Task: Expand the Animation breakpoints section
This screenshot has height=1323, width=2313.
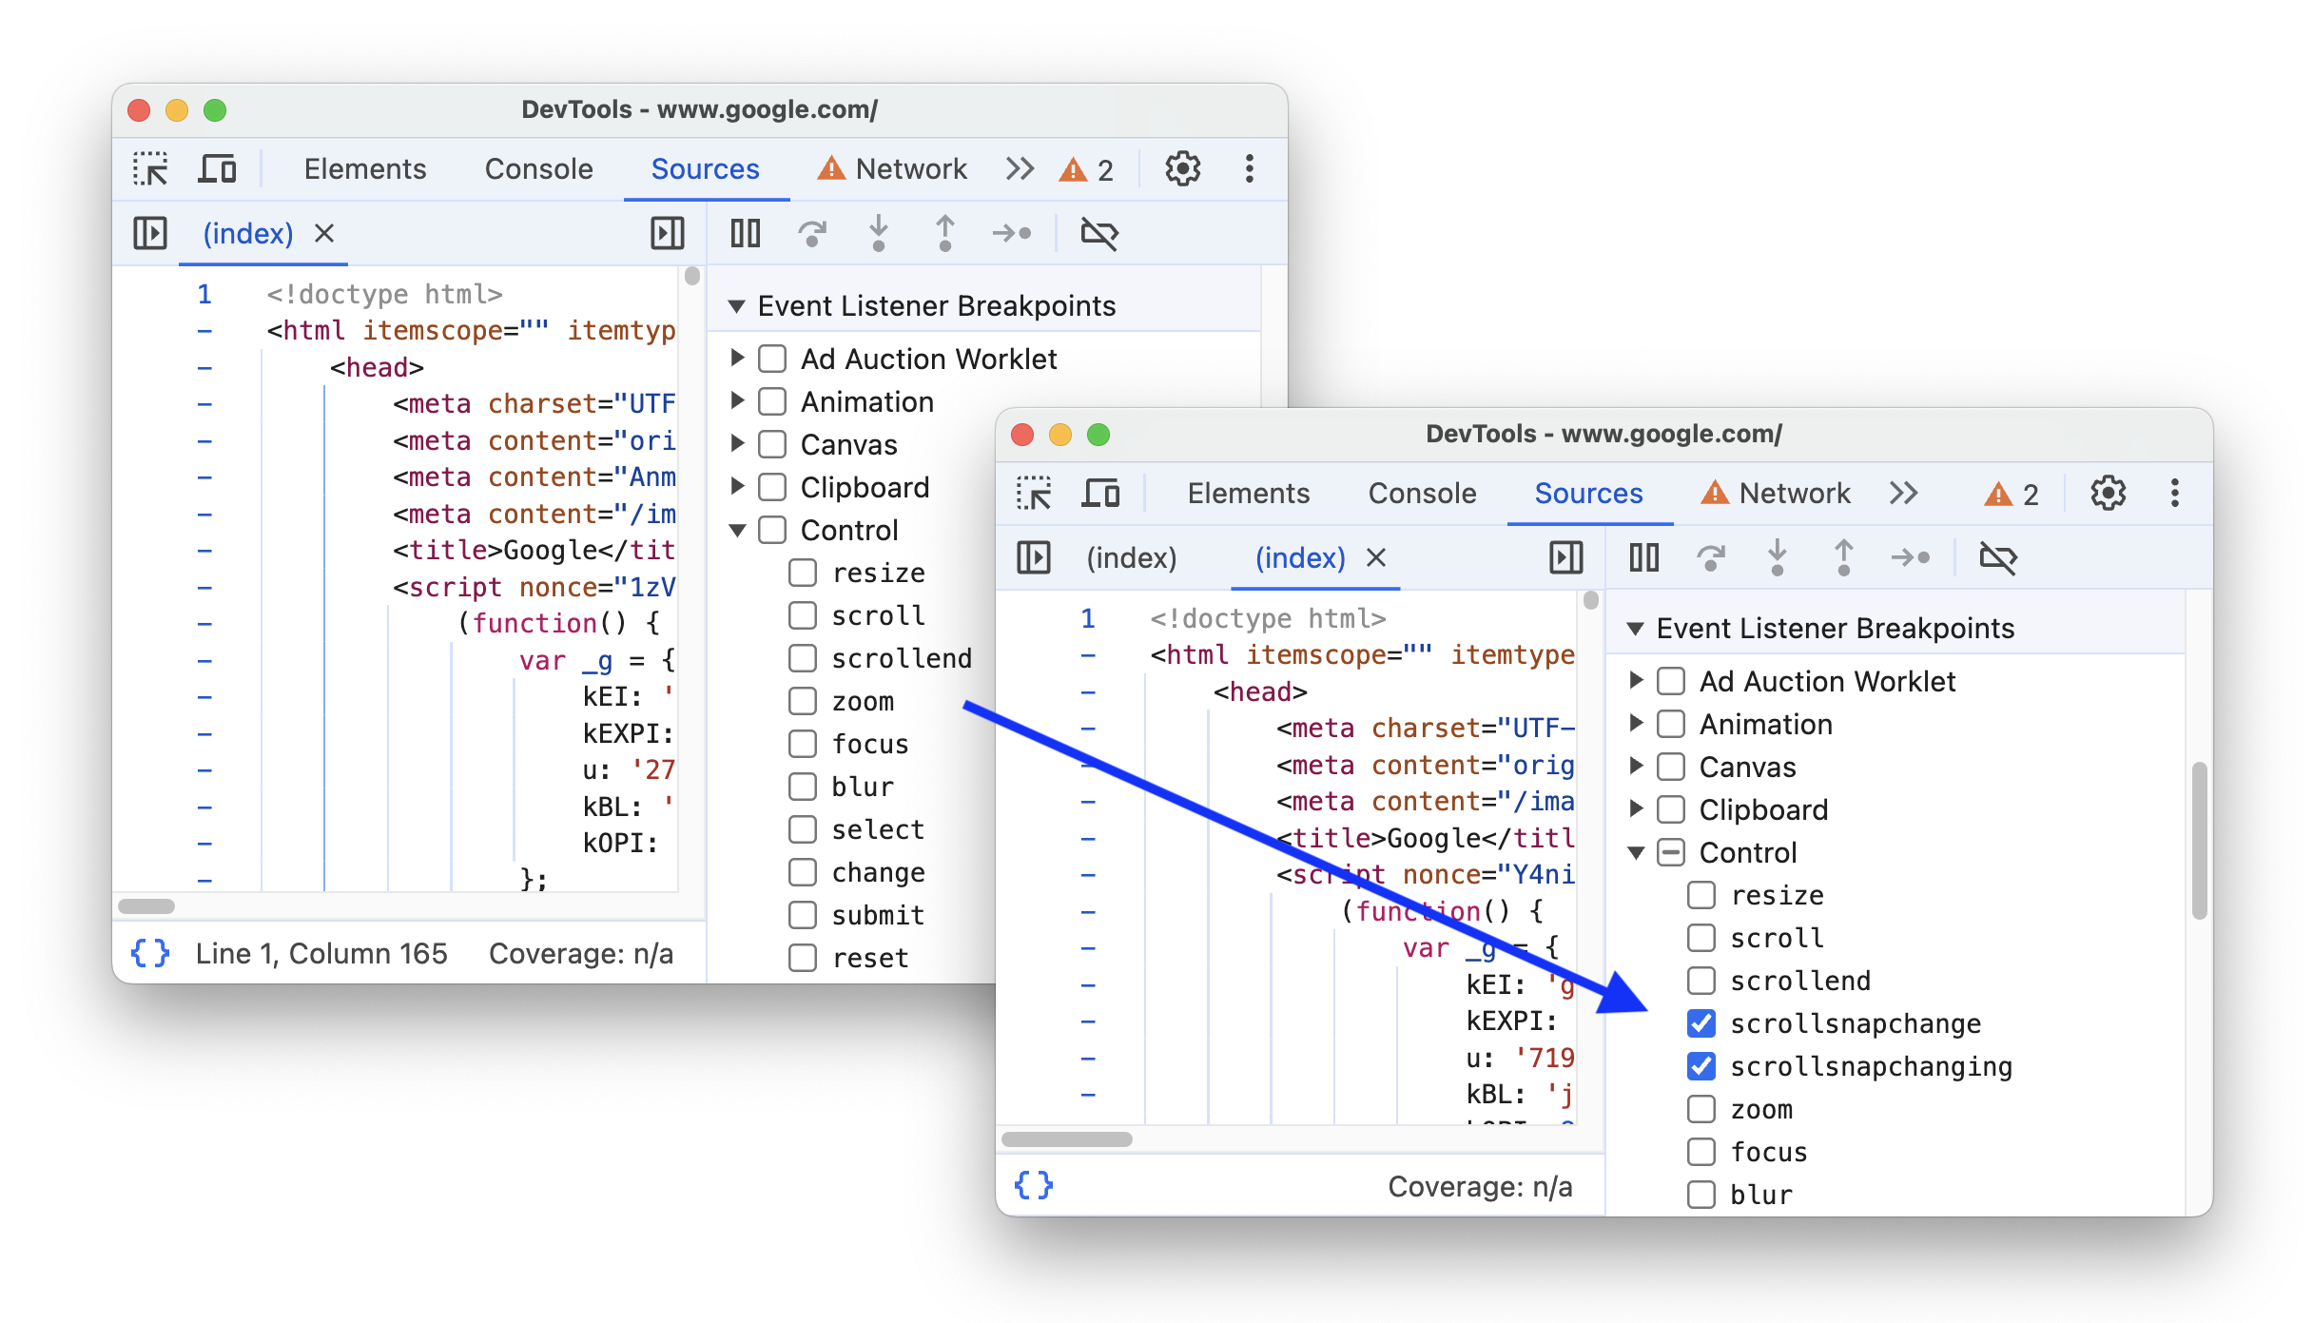Action: tap(1641, 724)
